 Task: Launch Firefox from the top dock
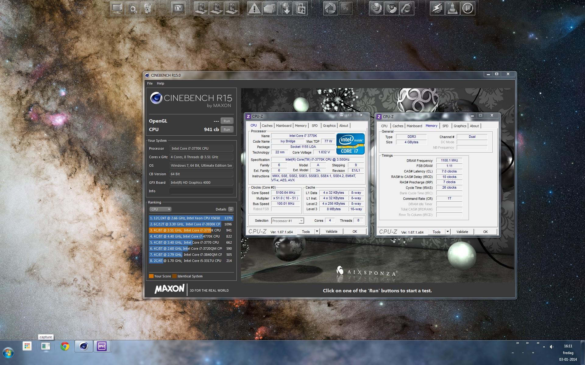(376, 8)
